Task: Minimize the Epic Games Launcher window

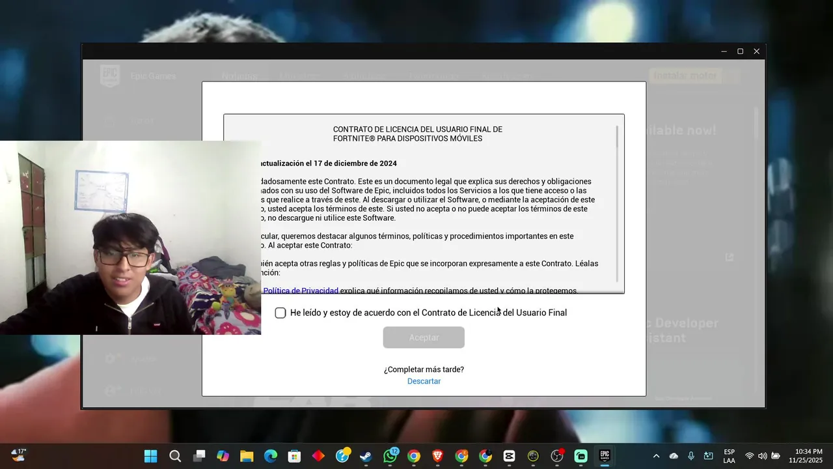Action: pos(724,51)
